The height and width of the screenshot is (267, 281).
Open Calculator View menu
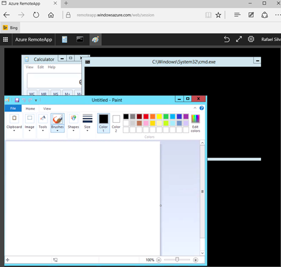point(29,67)
